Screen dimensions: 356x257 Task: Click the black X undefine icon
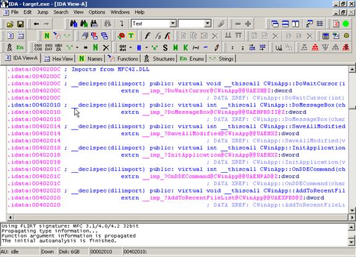point(106,48)
